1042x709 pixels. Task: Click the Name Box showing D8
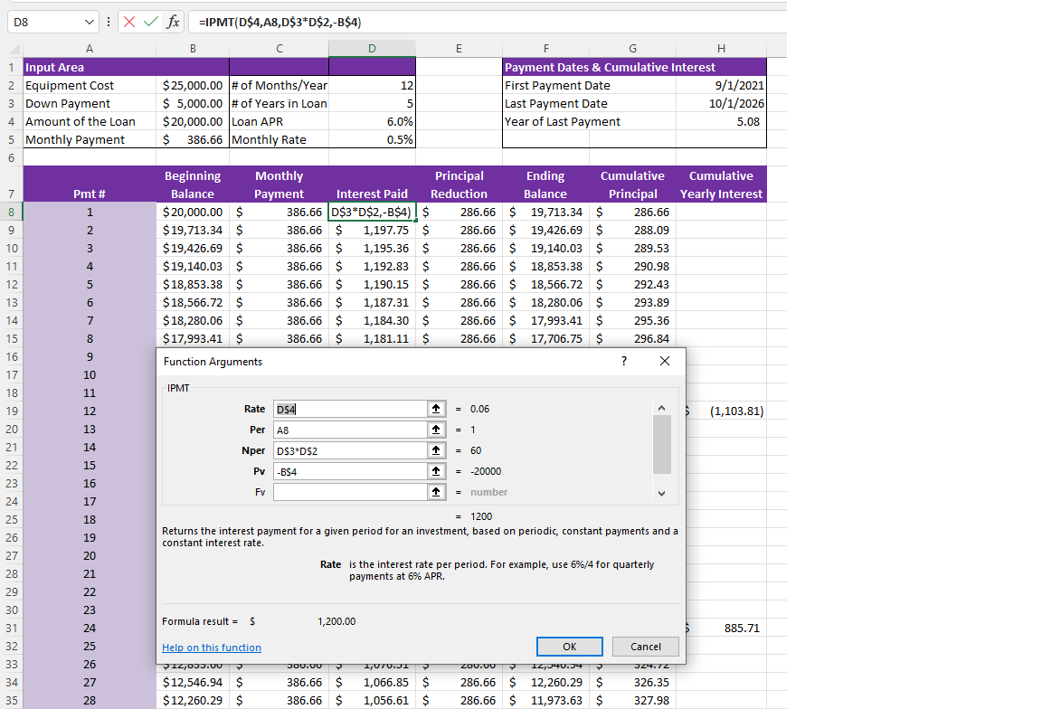[45, 22]
